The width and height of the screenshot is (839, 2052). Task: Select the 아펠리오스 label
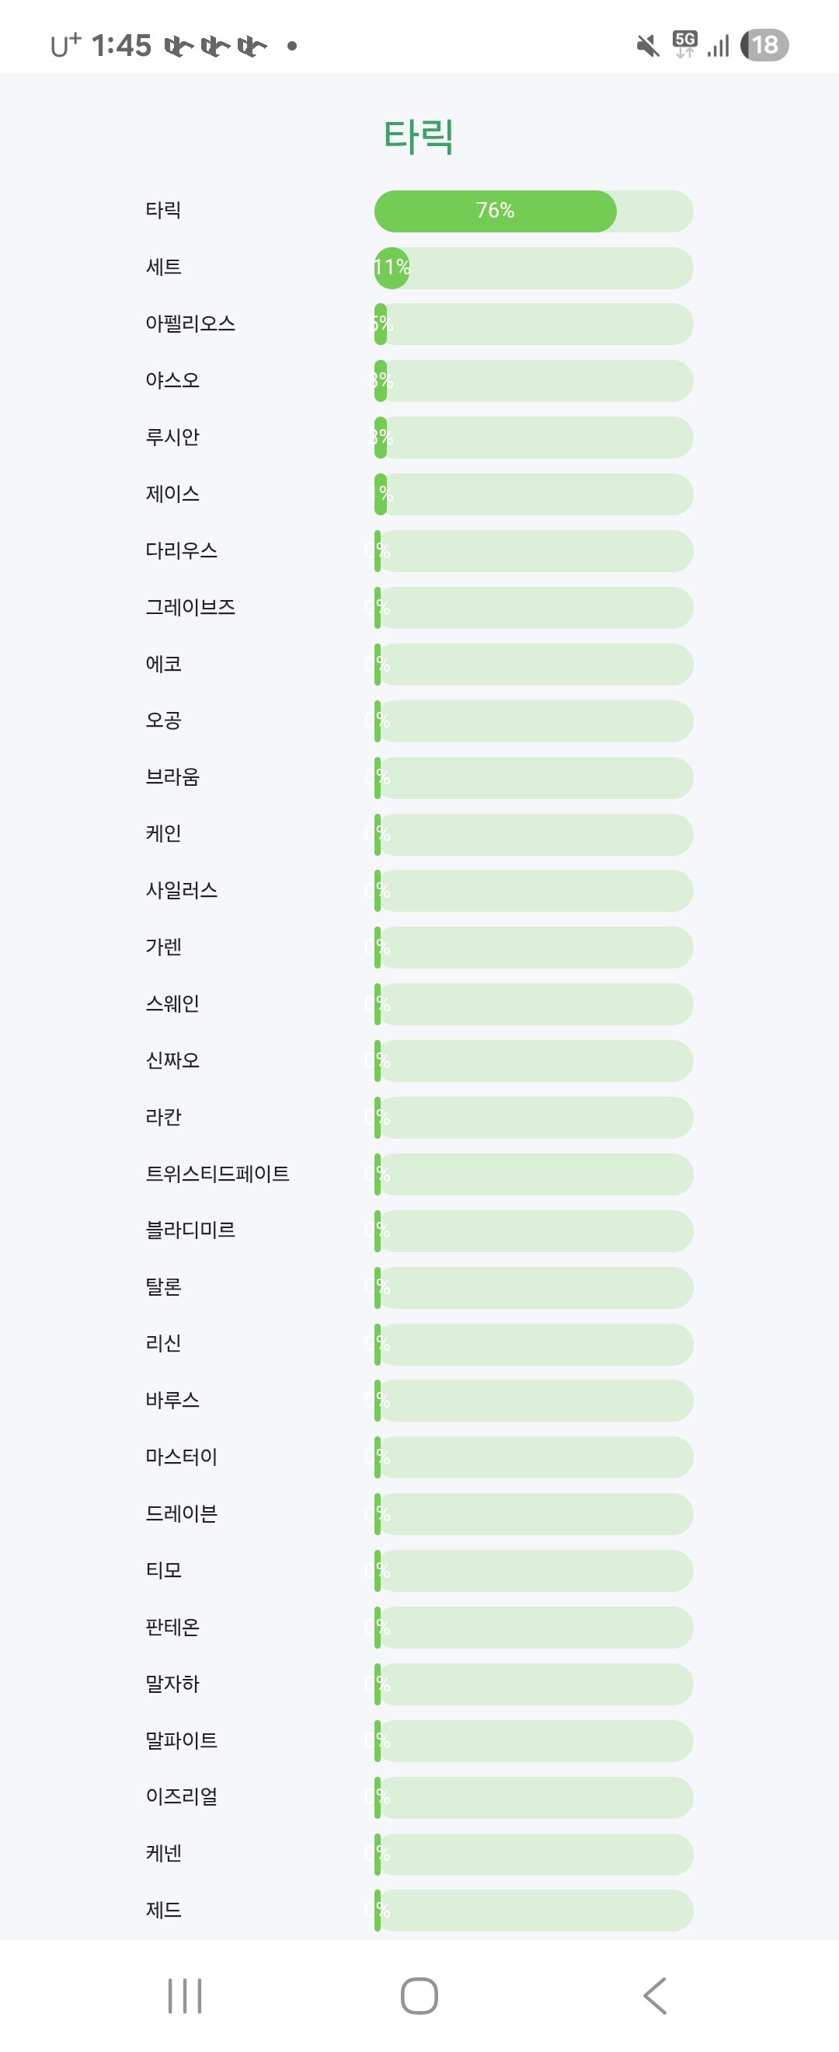190,324
